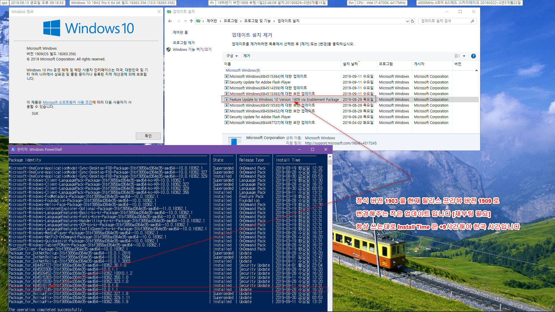
Task: Click the search magnifier icon
Action: click(x=472, y=21)
